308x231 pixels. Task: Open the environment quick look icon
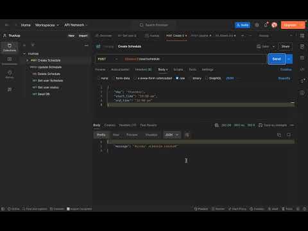point(302,36)
